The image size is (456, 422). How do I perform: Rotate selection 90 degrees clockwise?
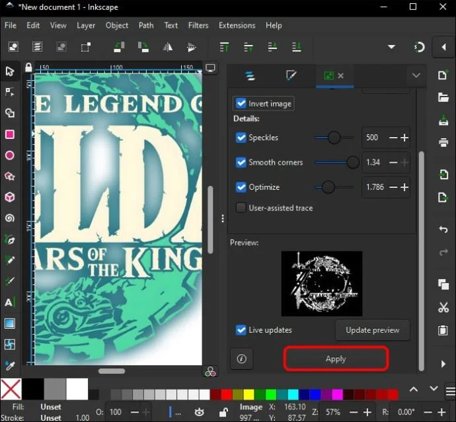[x=143, y=47]
